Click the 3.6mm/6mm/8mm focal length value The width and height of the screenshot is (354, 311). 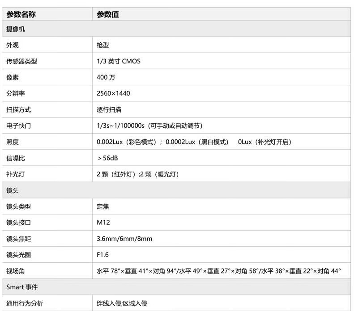coord(124,239)
